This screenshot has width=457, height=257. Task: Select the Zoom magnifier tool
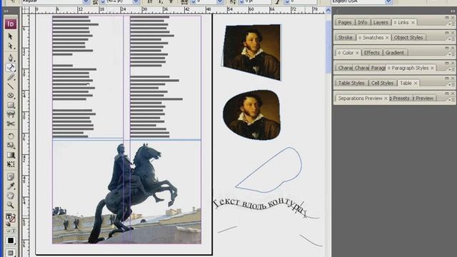(11, 205)
